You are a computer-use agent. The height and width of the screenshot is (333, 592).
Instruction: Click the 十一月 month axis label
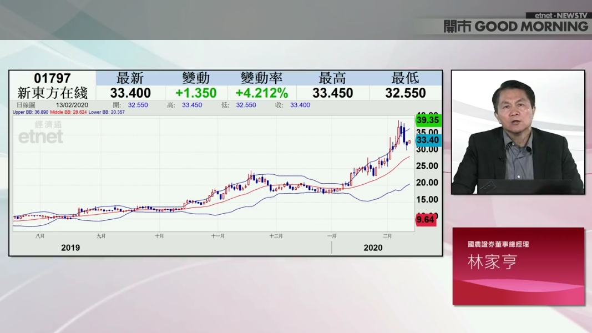[218, 236]
